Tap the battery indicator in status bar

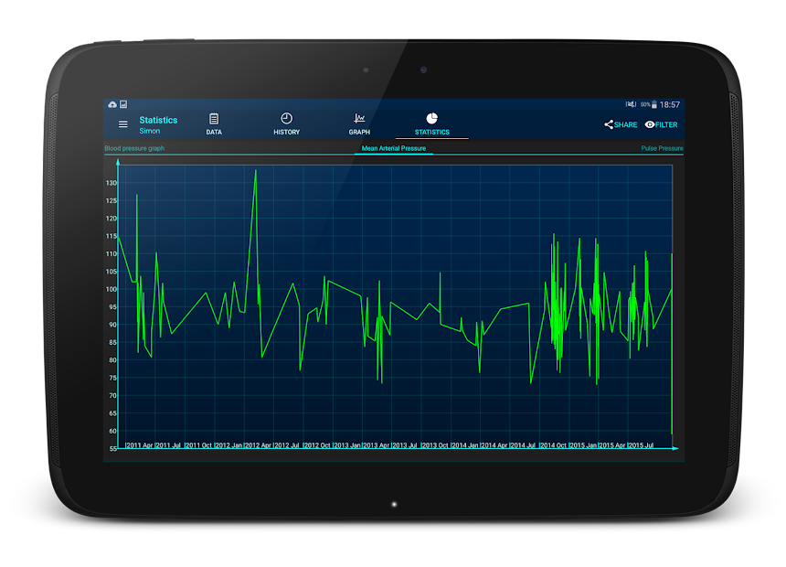point(654,104)
